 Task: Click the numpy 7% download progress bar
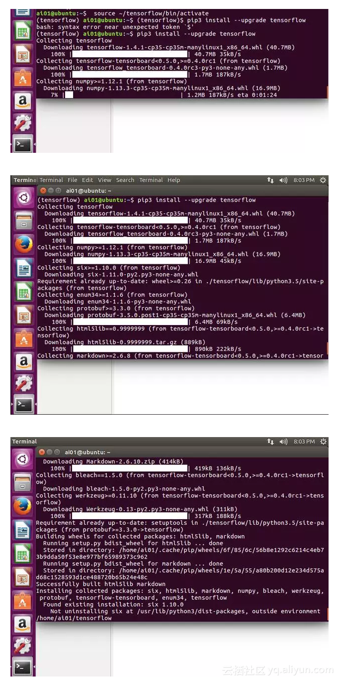coord(122,95)
